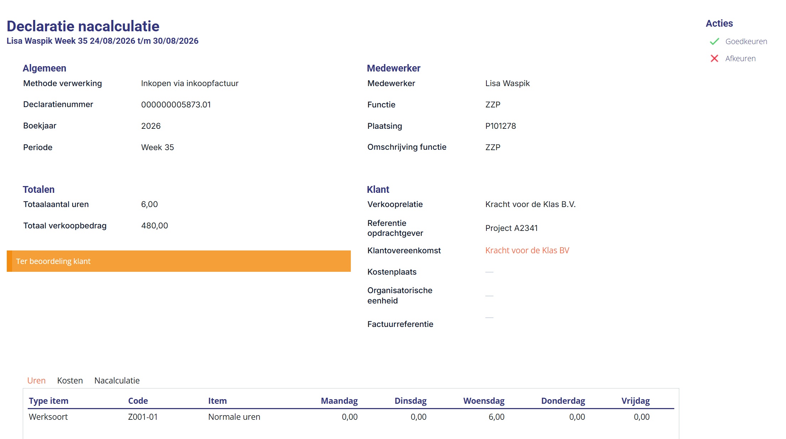Click the Woensdag 6,00 hours cell

click(x=496, y=417)
